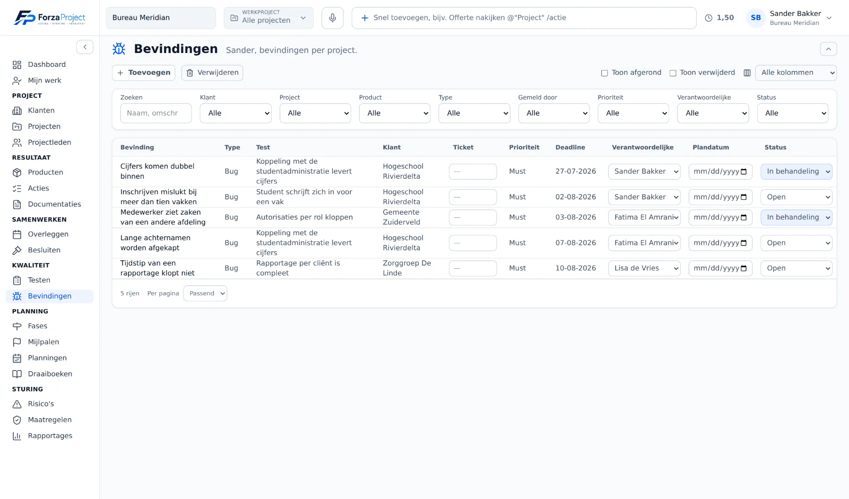
Task: Collapse the Bevindingen header panel chevron
Action: pyautogui.click(x=828, y=49)
